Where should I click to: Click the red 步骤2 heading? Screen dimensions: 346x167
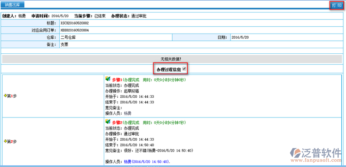(x=117, y=122)
